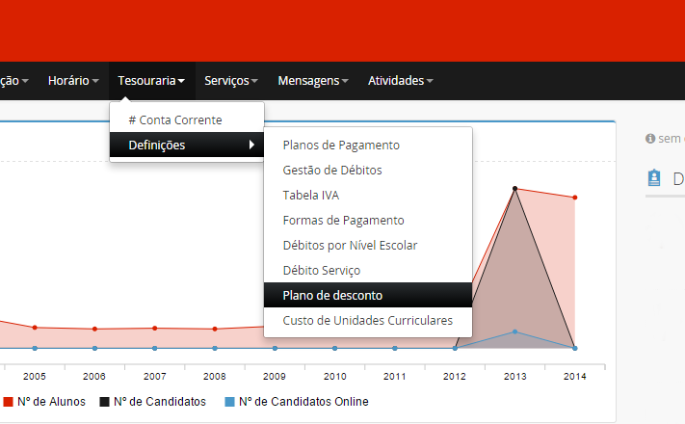Open Custo de Unidades Curriculares
Viewport: 685px width, 424px height.
pyautogui.click(x=366, y=320)
